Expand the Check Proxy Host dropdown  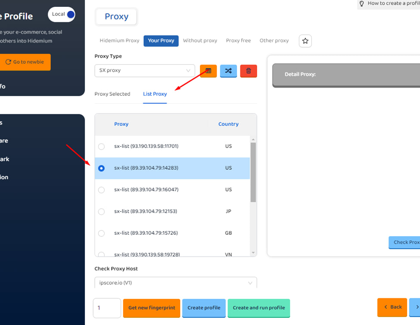coord(175,283)
